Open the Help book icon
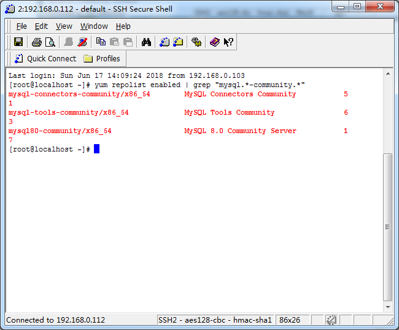The height and width of the screenshot is (330, 399). click(214, 42)
